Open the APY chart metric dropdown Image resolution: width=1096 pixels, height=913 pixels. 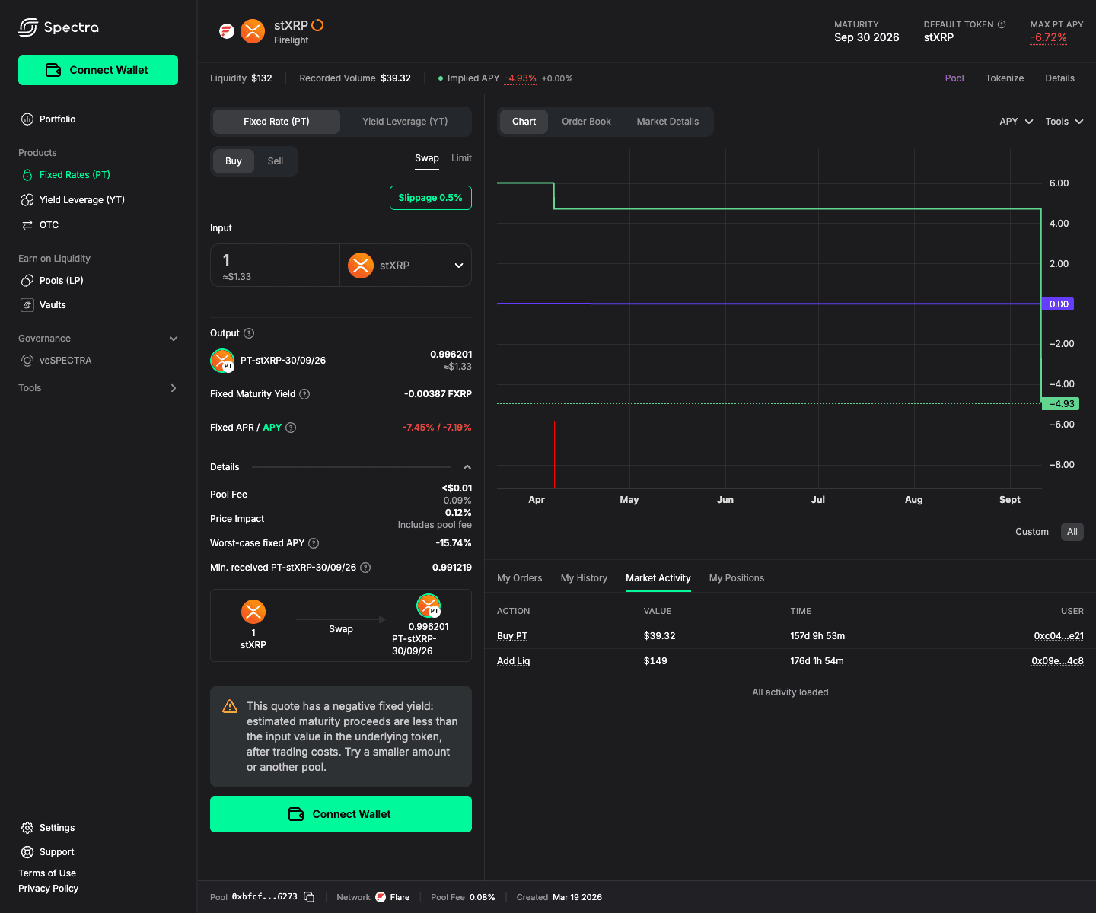1017,122
